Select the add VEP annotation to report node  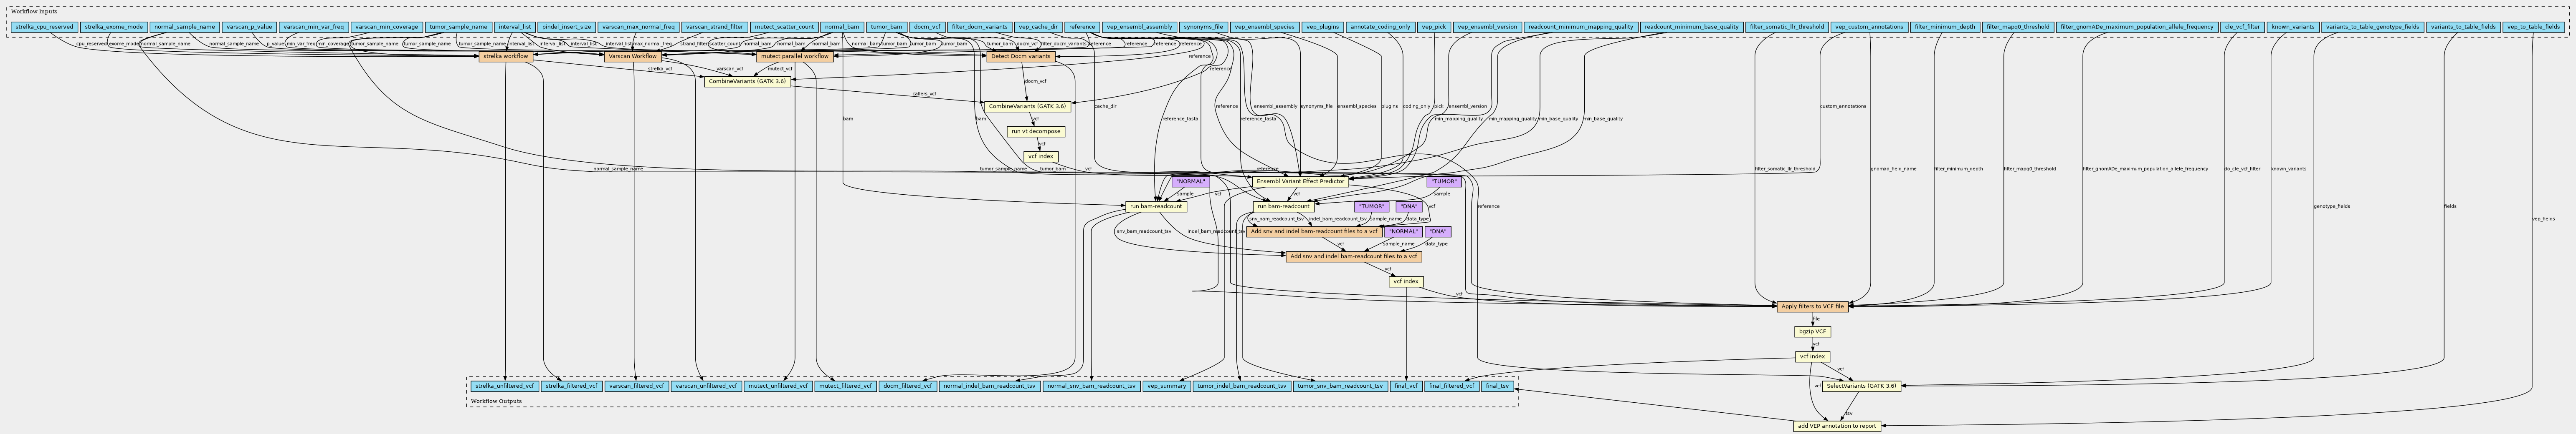click(1837, 426)
